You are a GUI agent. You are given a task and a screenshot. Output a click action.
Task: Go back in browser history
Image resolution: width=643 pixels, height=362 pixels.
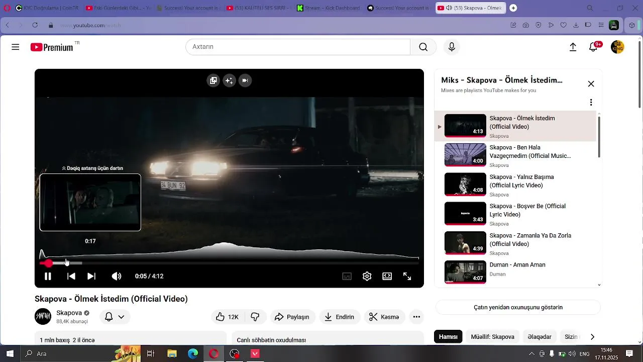[x=8, y=25]
